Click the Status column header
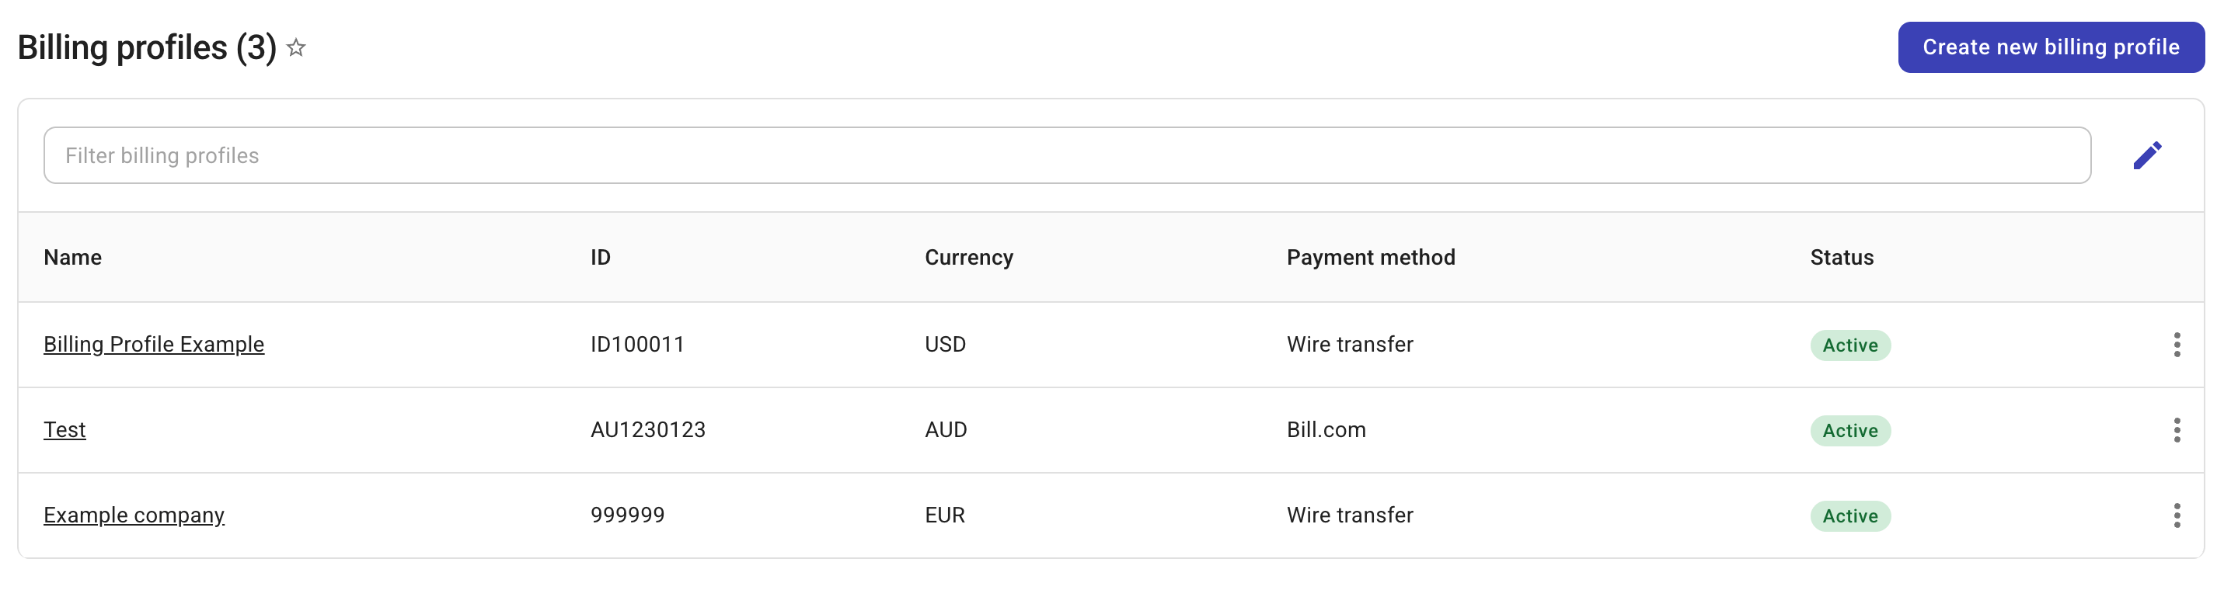The width and height of the screenshot is (2224, 590). 1842,257
